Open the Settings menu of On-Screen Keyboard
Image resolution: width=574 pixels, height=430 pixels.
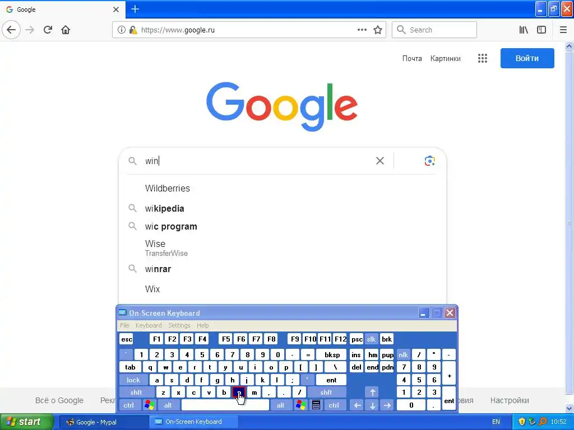pos(179,325)
